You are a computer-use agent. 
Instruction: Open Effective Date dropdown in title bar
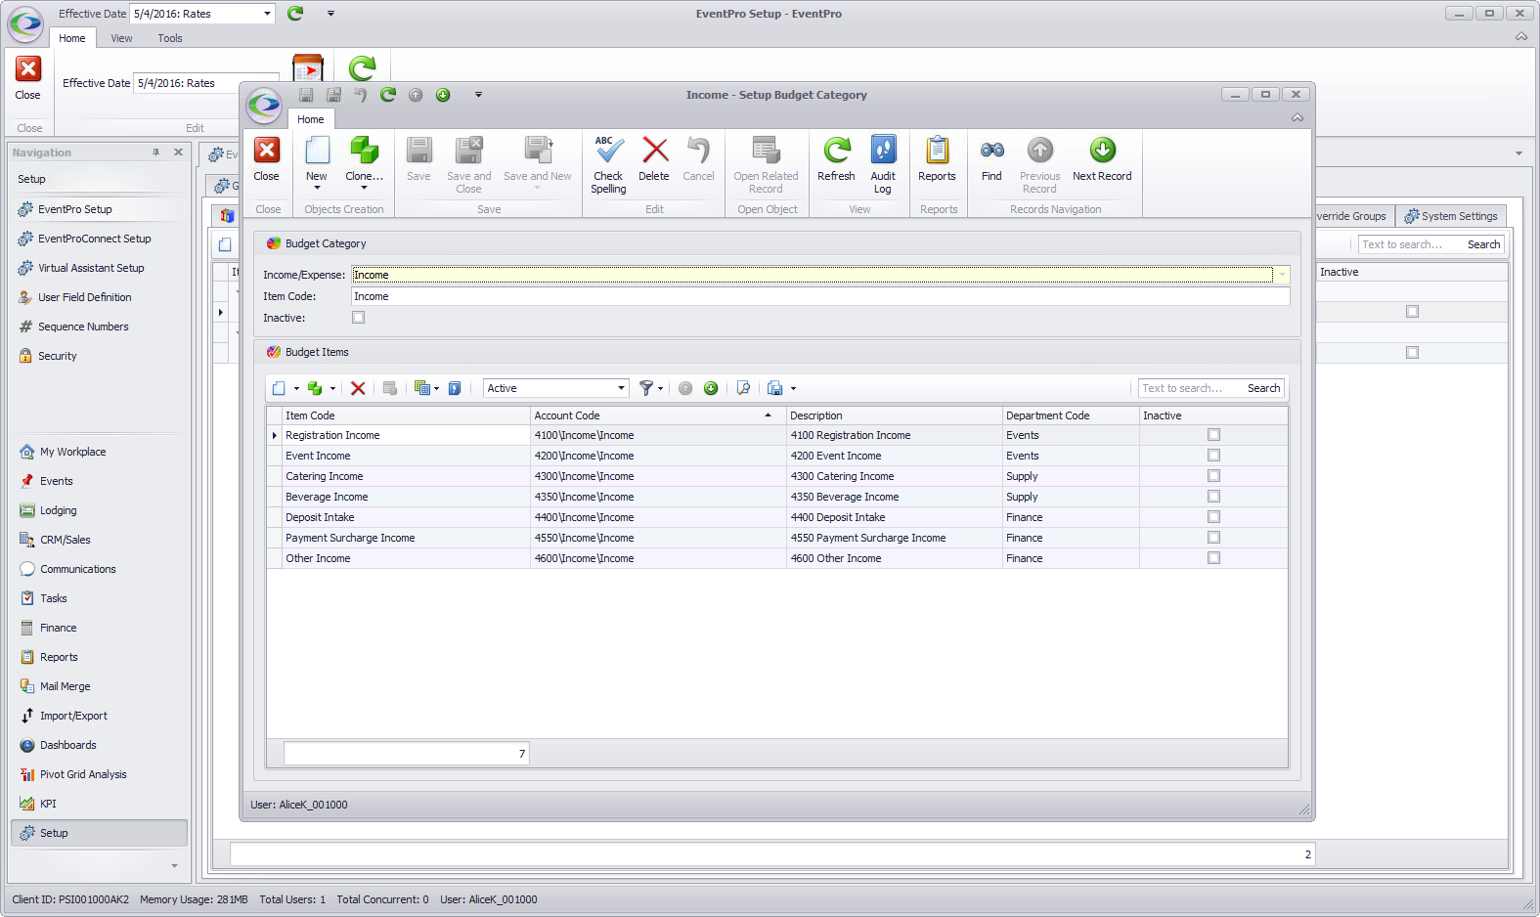(x=268, y=14)
